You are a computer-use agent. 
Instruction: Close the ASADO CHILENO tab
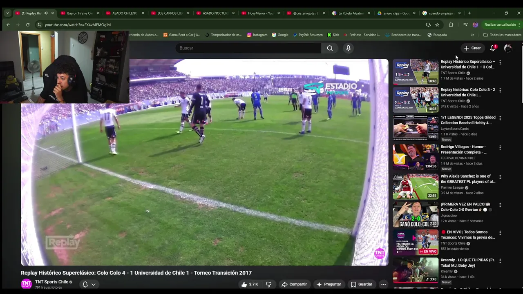click(143, 13)
